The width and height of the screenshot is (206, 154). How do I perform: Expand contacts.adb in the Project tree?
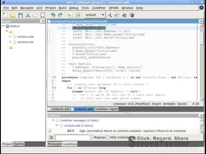(10, 36)
